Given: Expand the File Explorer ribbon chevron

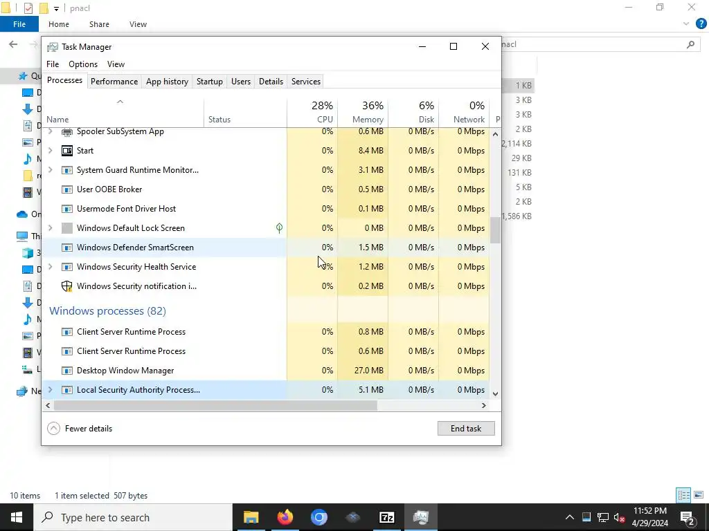Looking at the screenshot, I should [686, 24].
